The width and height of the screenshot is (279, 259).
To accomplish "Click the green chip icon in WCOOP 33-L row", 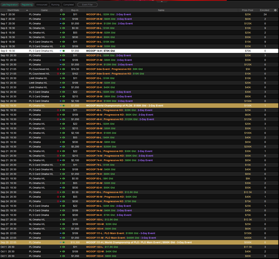I will [63, 78].
